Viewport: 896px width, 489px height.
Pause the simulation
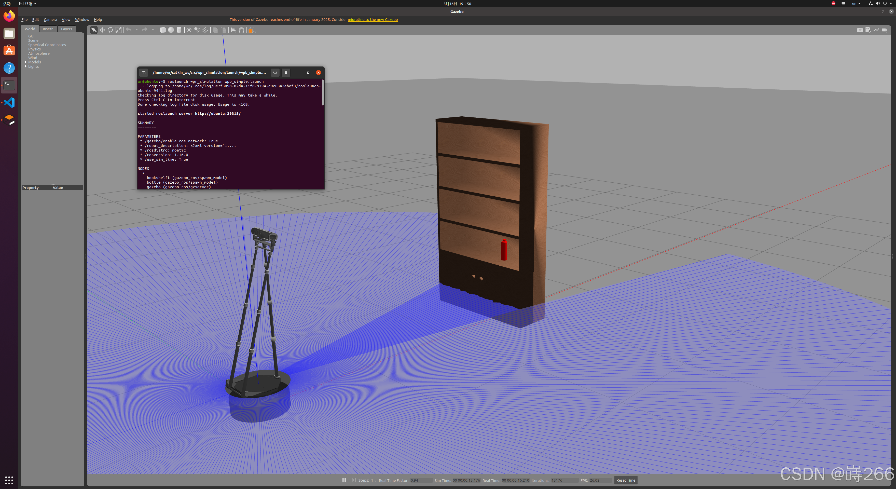[x=344, y=480]
